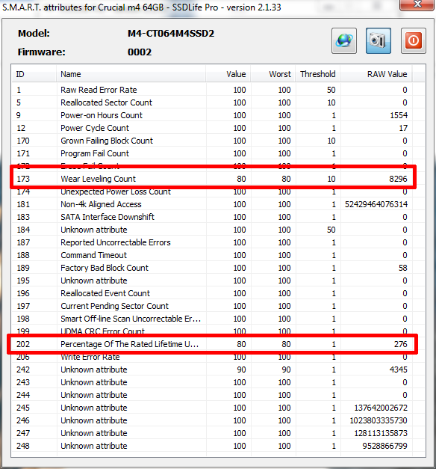Click the camera screenshot icon button
The image size is (436, 469).
point(379,40)
